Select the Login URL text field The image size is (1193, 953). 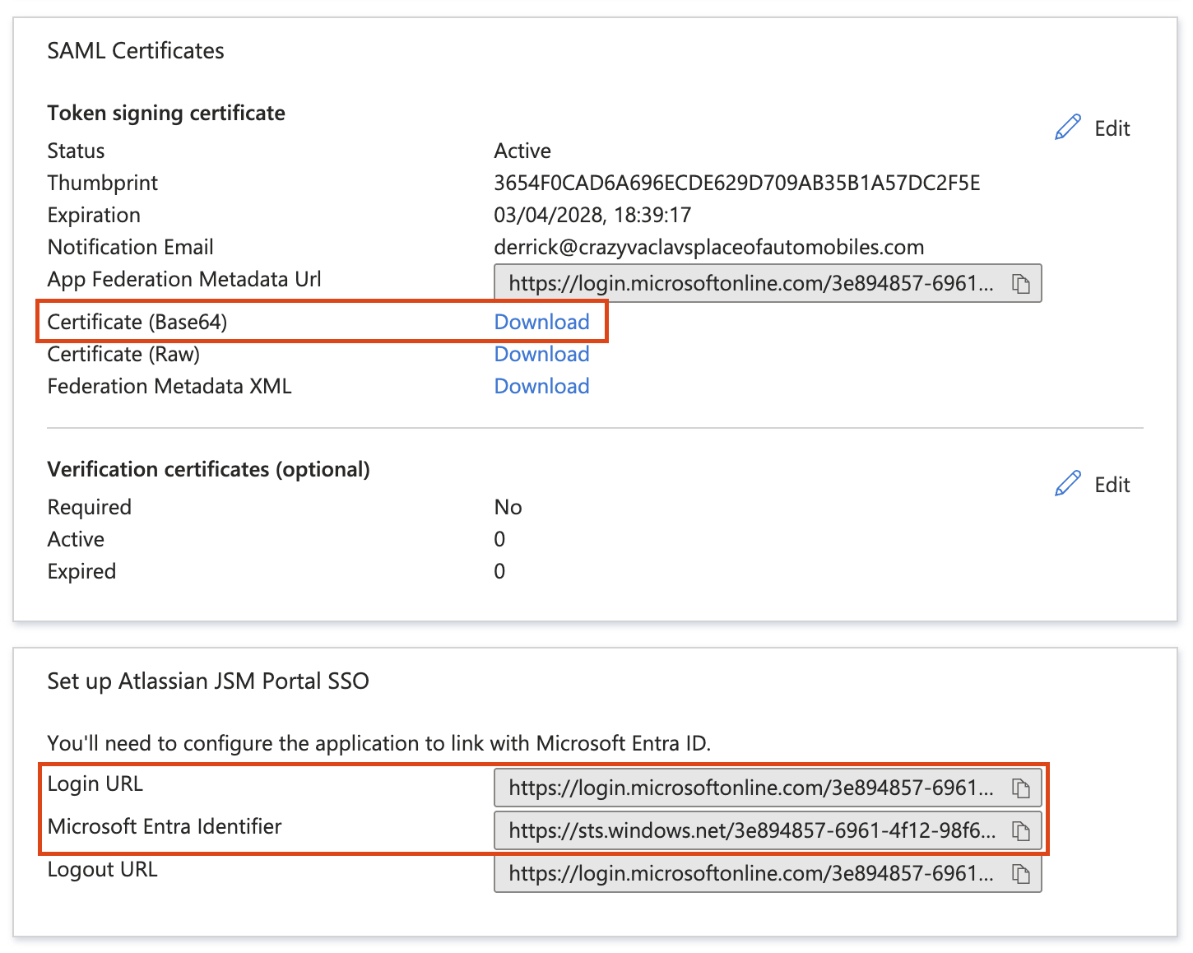[x=768, y=788]
